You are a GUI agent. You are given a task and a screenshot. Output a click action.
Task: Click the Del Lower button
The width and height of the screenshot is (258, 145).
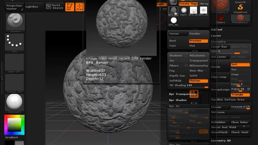click(x=220, y=57)
